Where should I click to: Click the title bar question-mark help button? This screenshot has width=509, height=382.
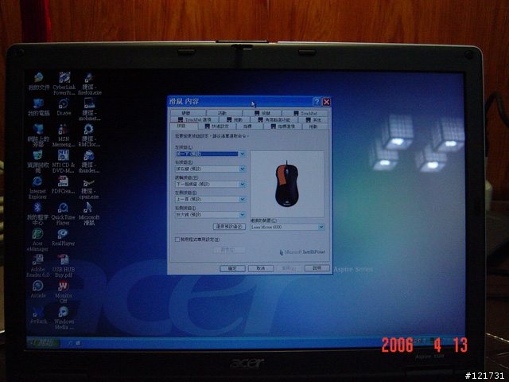(317, 102)
